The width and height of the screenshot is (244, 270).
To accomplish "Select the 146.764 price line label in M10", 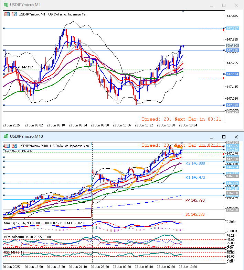I will point(232,167).
